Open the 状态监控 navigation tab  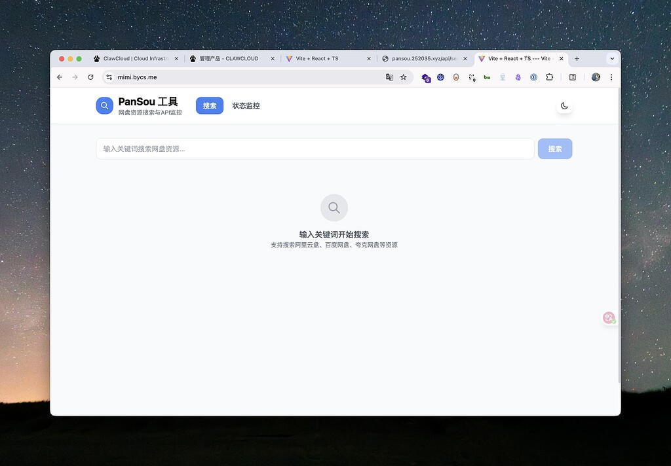246,105
